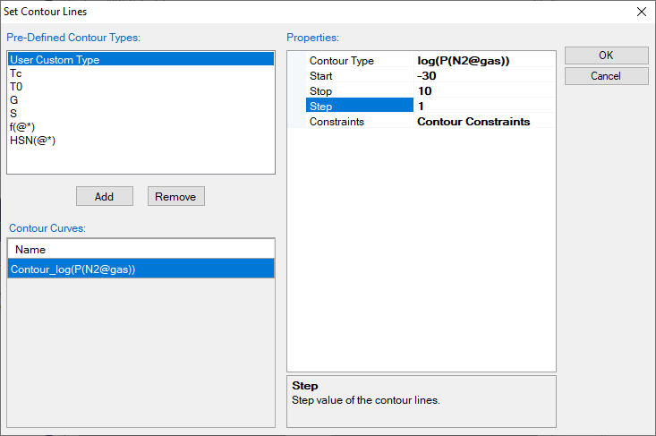Select f(@*) contour type
This screenshot has height=436, width=656.
(22, 127)
